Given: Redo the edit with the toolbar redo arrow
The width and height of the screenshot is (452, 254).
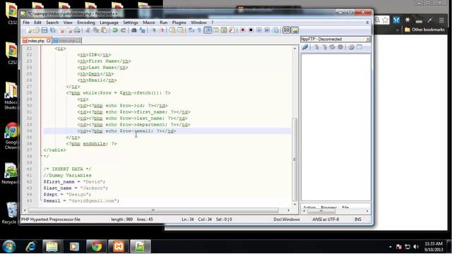Looking at the screenshot, I should pos(123,30).
